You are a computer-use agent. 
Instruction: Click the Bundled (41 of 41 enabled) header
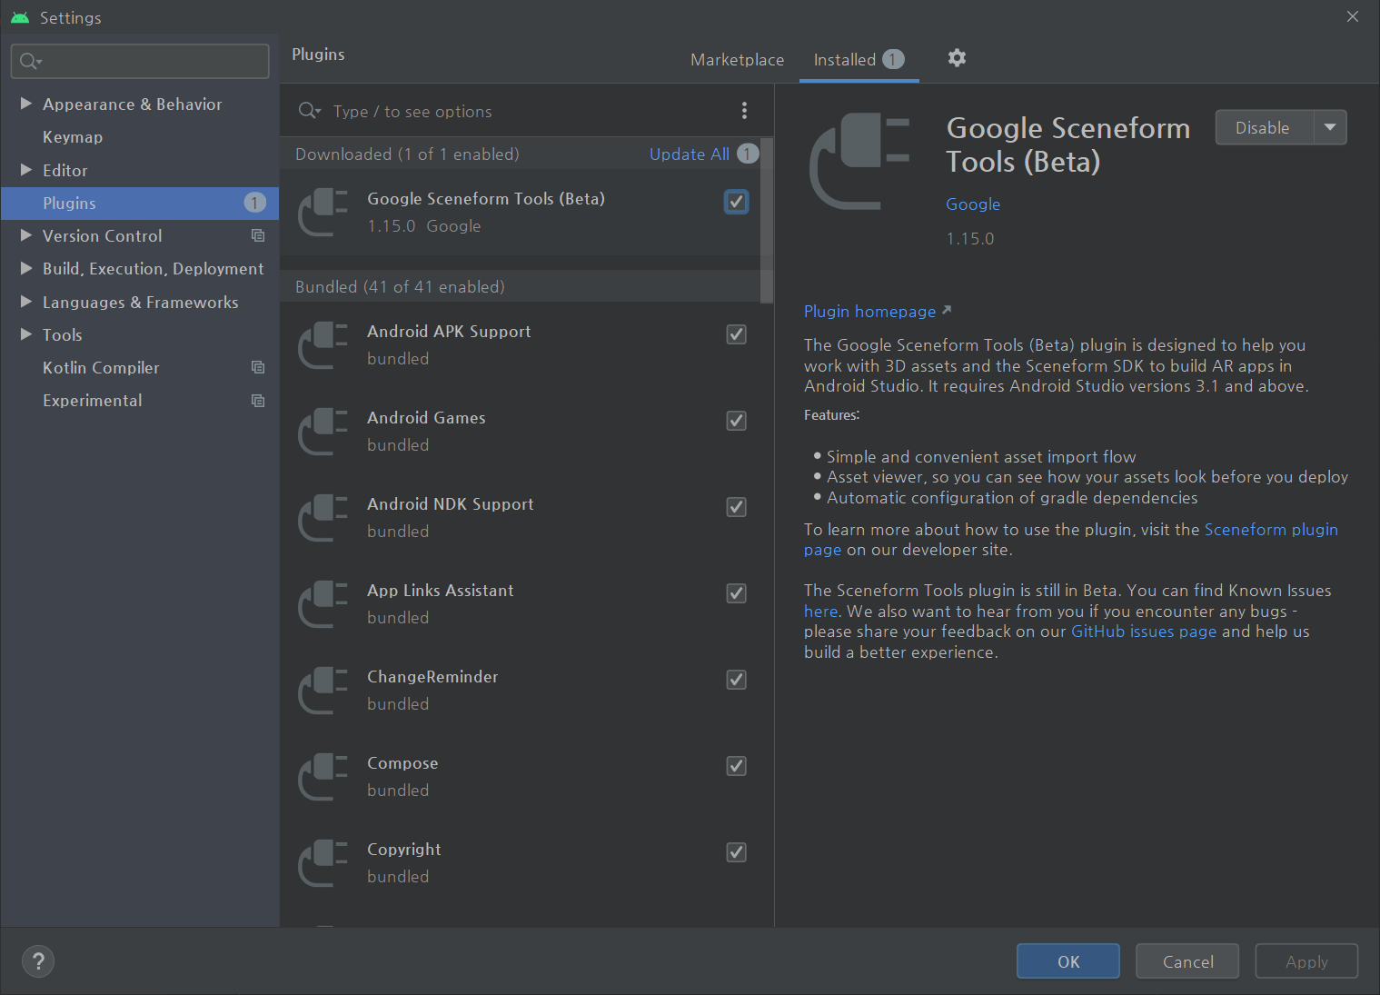[520, 286]
